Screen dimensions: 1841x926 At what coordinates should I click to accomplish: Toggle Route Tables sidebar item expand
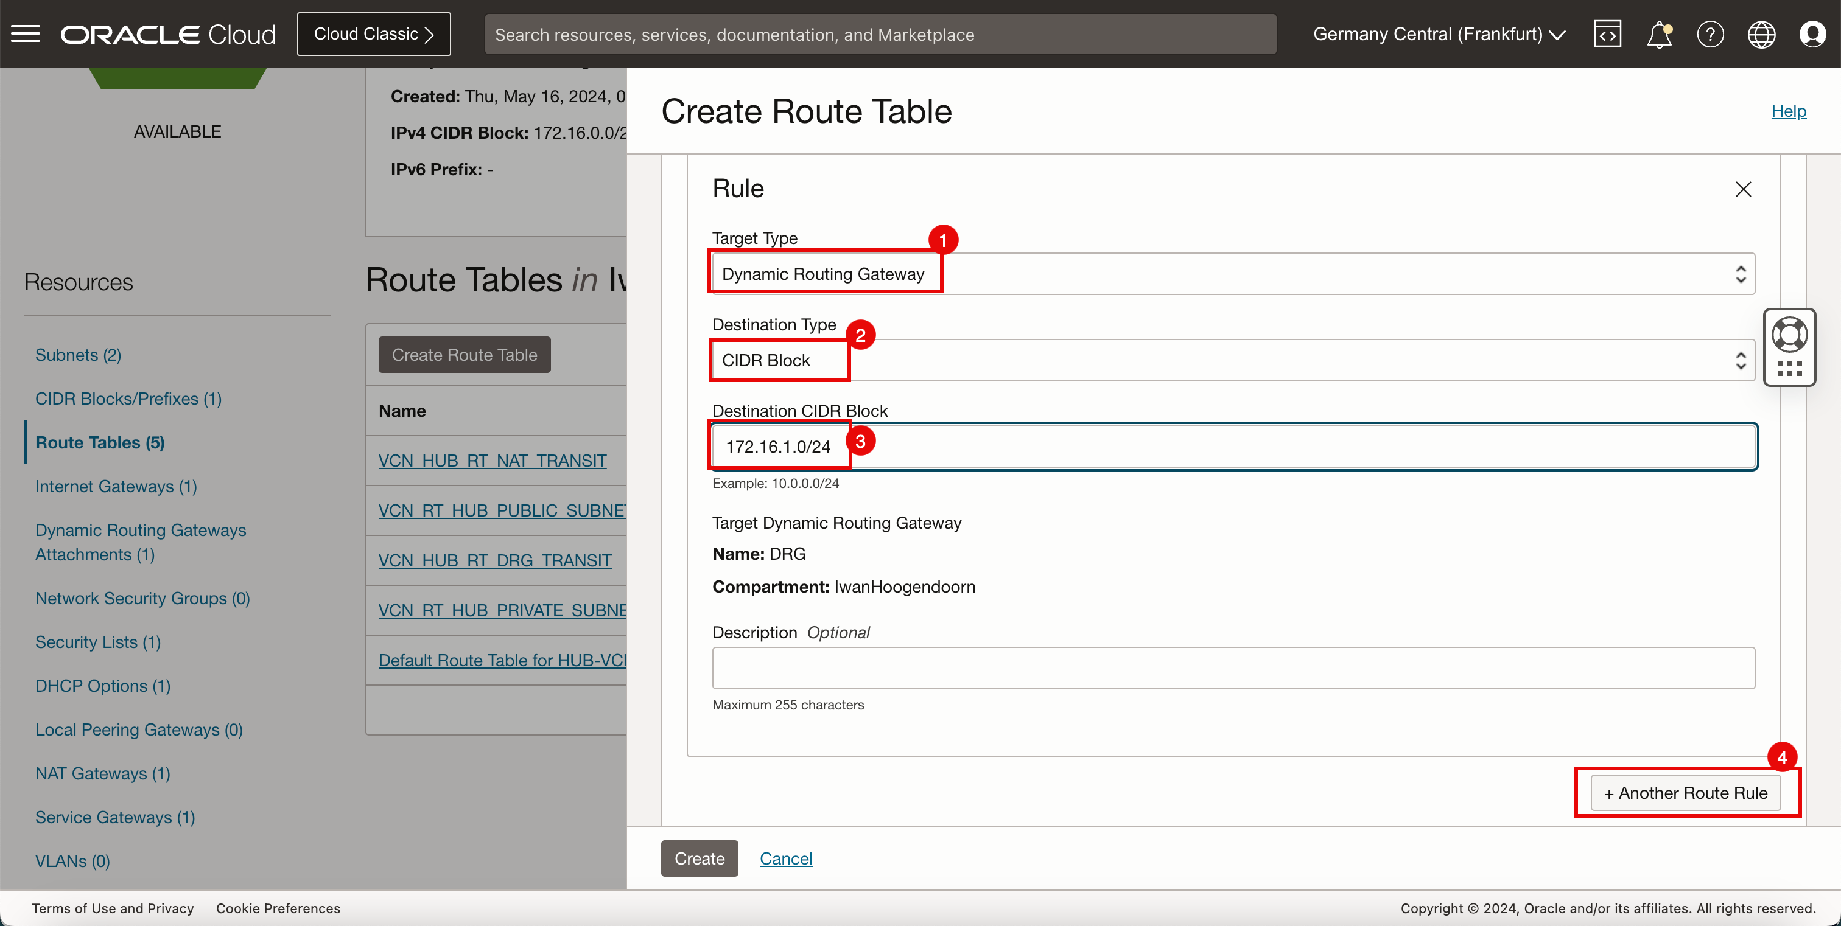[x=100, y=442]
